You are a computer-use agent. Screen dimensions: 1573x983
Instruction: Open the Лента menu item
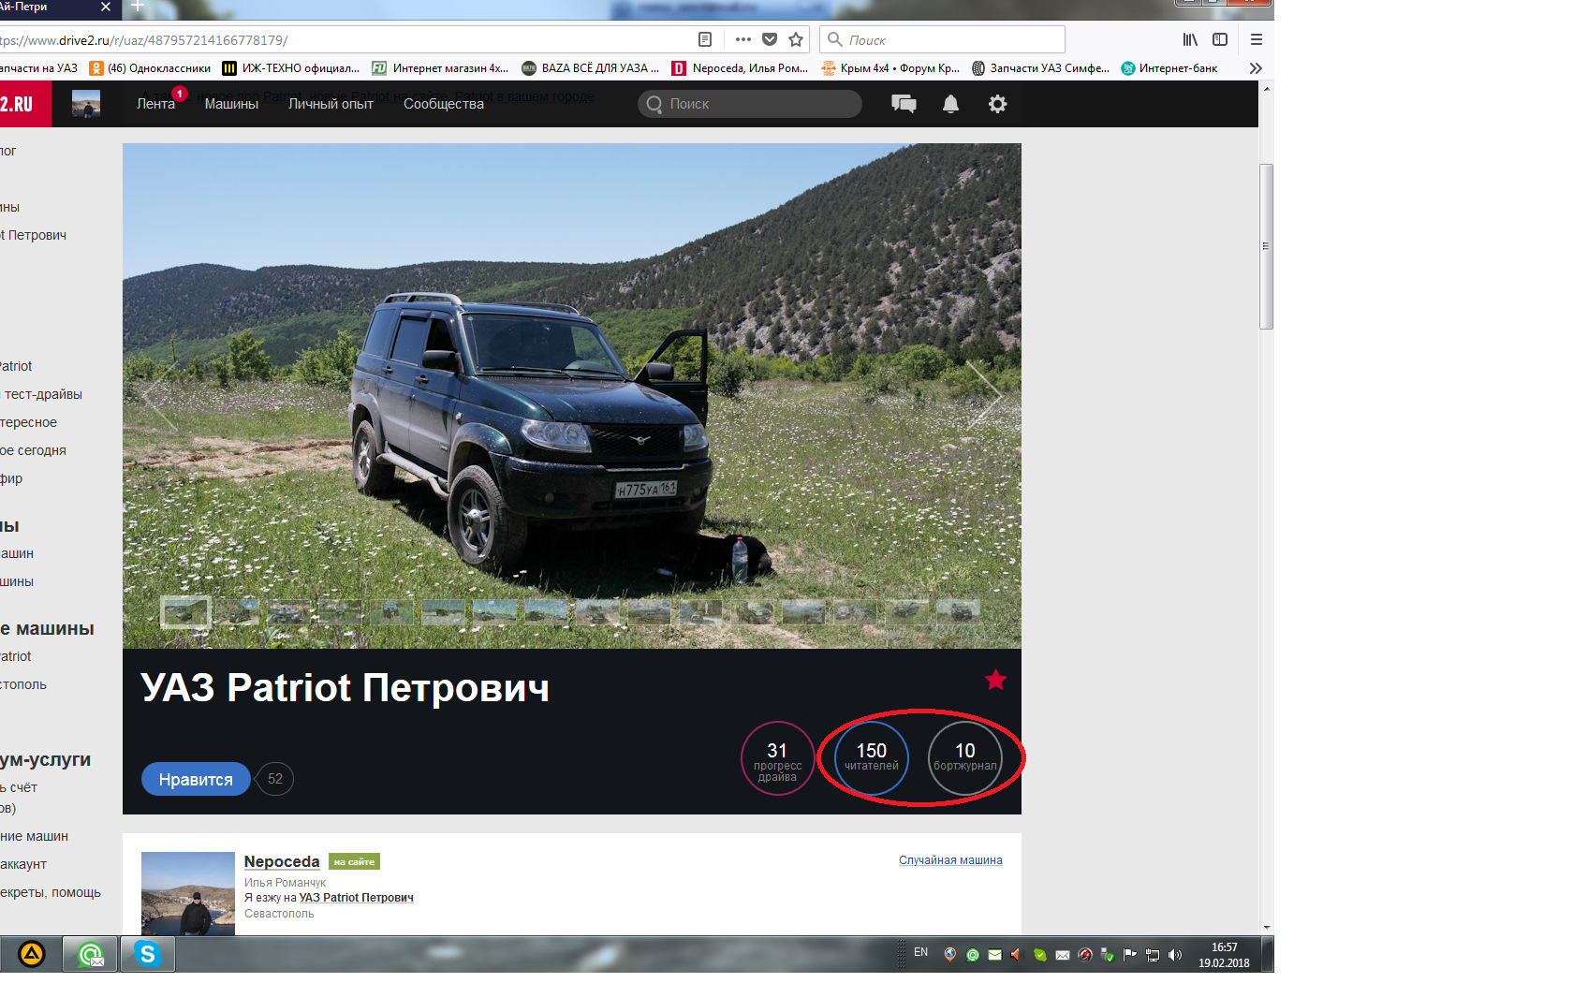click(x=155, y=104)
